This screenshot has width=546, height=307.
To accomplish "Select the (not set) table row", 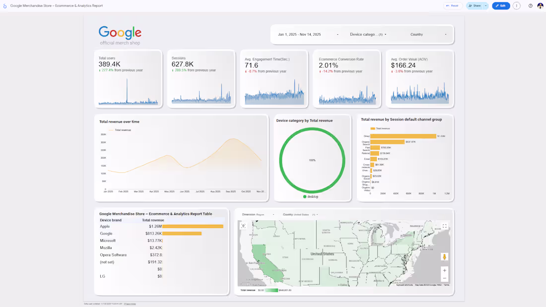I will coord(162,262).
